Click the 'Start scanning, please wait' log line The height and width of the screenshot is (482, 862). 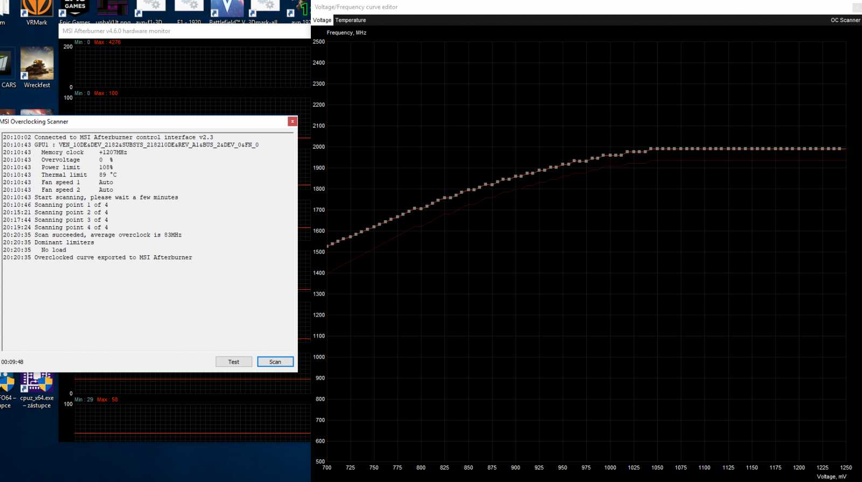pyautogui.click(x=91, y=198)
